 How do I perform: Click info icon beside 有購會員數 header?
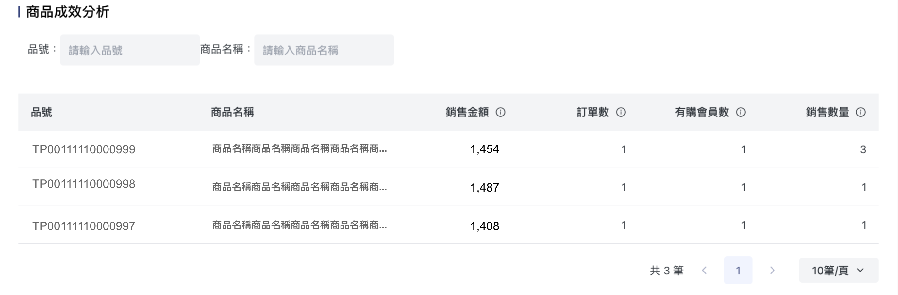pyautogui.click(x=740, y=112)
